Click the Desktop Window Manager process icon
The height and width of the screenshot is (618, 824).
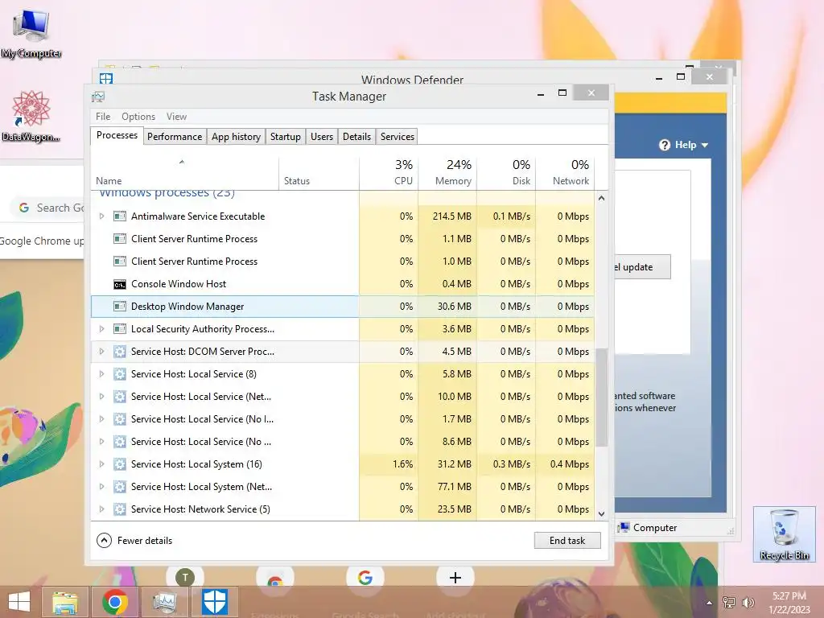[120, 307]
